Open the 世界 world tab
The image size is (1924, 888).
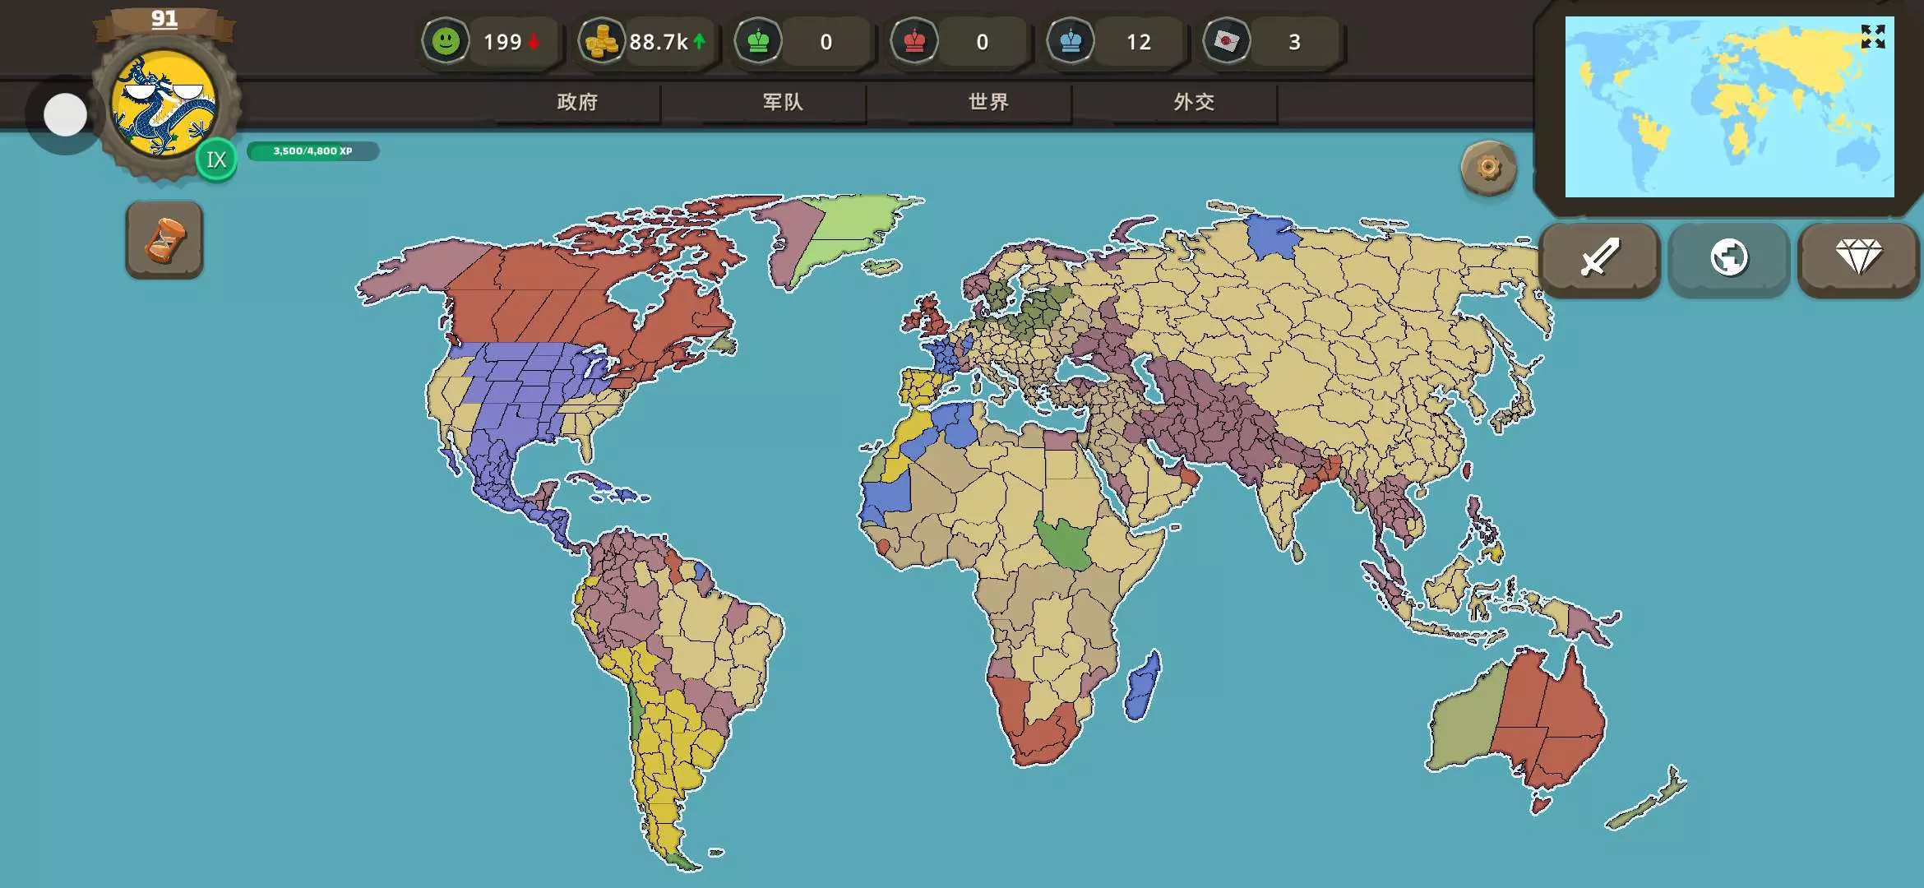[988, 102]
